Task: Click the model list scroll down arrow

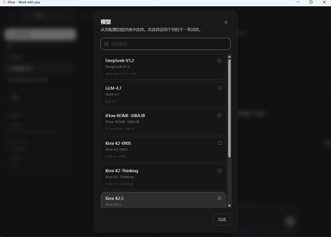Action: click(229, 206)
